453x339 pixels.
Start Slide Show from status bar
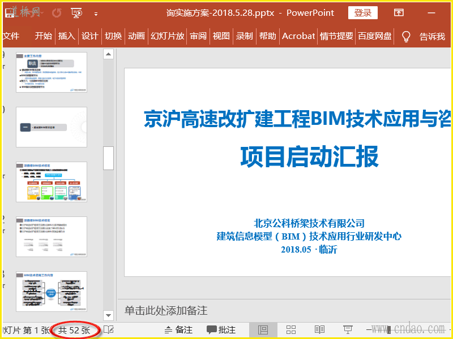(348, 329)
